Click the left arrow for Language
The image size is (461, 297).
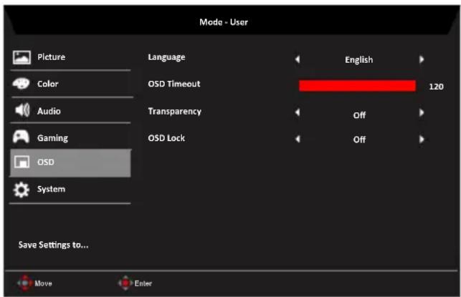pos(298,59)
